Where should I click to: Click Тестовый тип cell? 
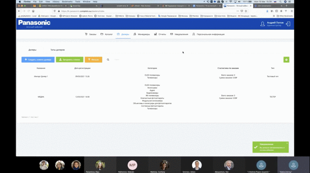273,76
